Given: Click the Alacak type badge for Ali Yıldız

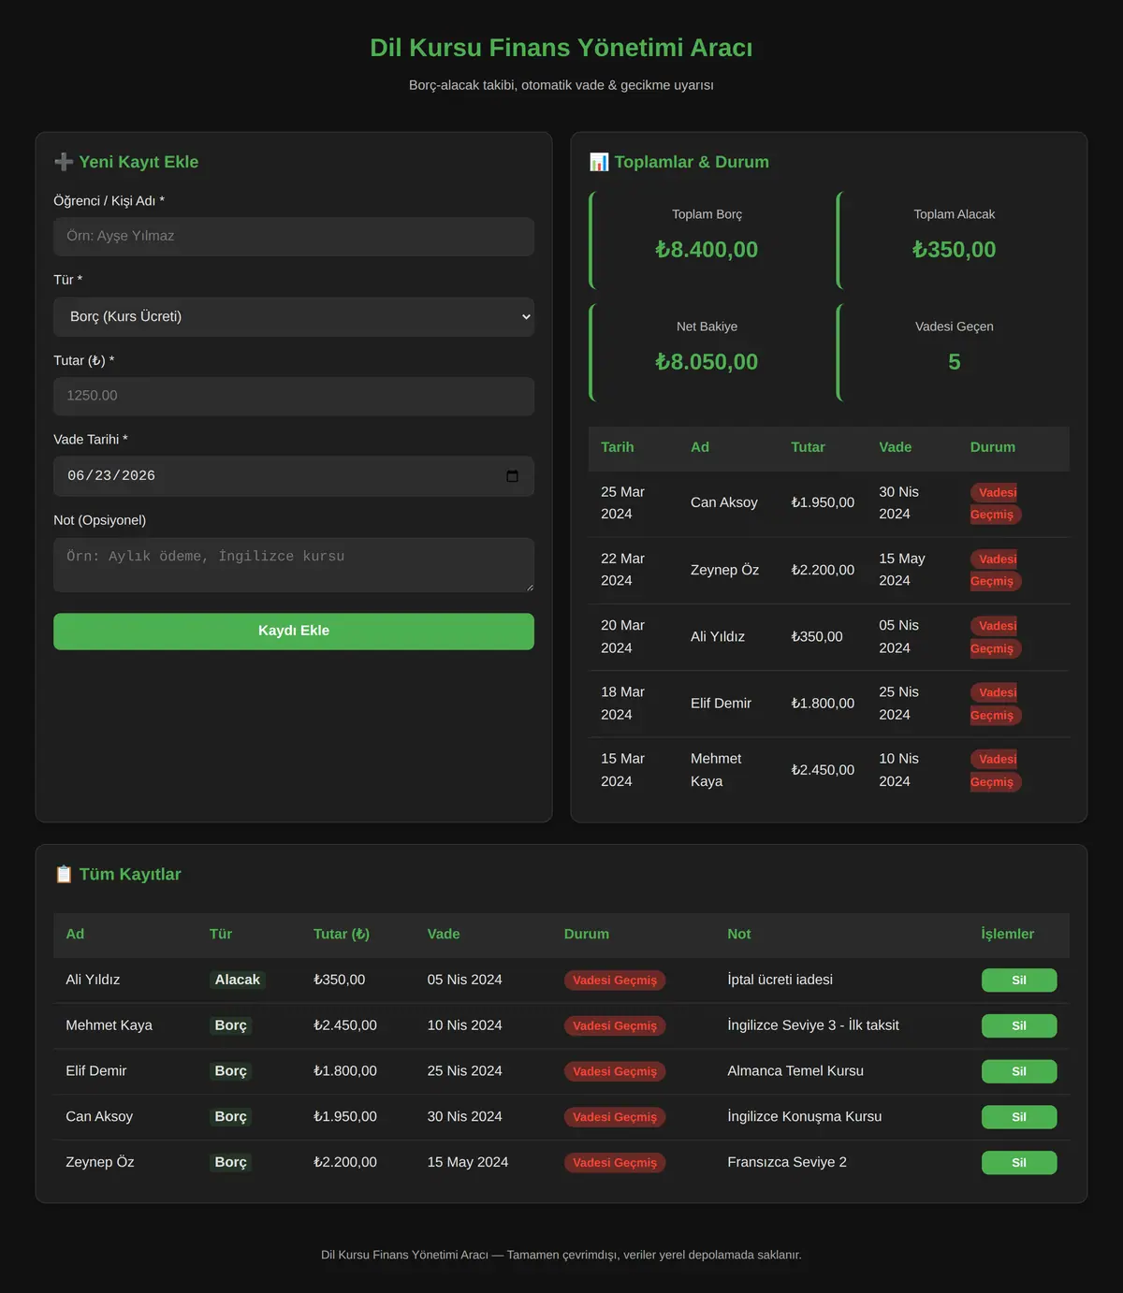Looking at the screenshot, I should (238, 980).
